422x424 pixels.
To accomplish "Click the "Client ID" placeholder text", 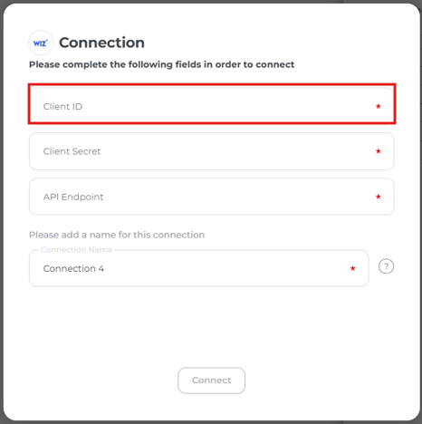I will tap(62, 107).
